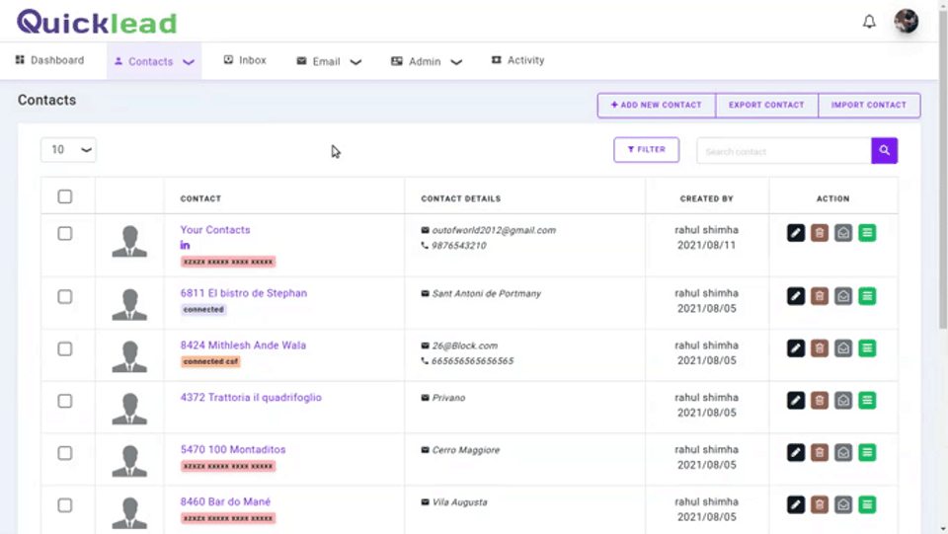
Task: Edit 4372 Trattoria il quadrifoglio with pencil icon
Action: pyautogui.click(x=796, y=400)
